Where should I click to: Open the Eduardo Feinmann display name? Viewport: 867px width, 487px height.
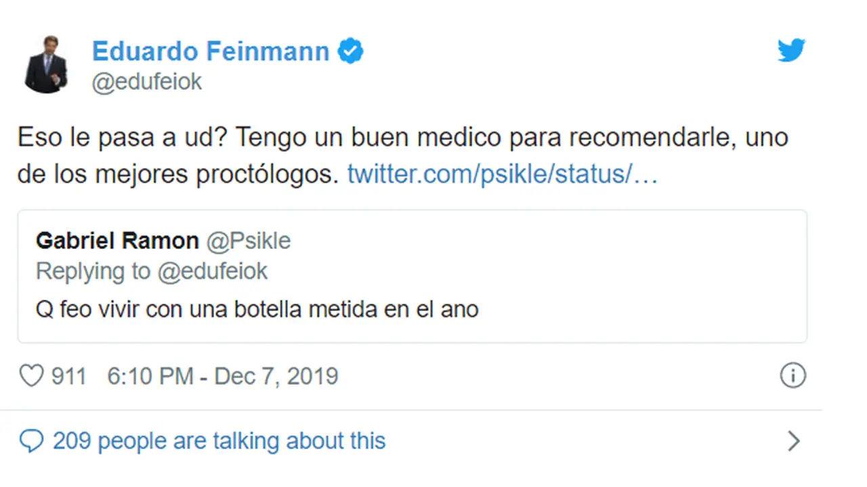click(x=211, y=51)
